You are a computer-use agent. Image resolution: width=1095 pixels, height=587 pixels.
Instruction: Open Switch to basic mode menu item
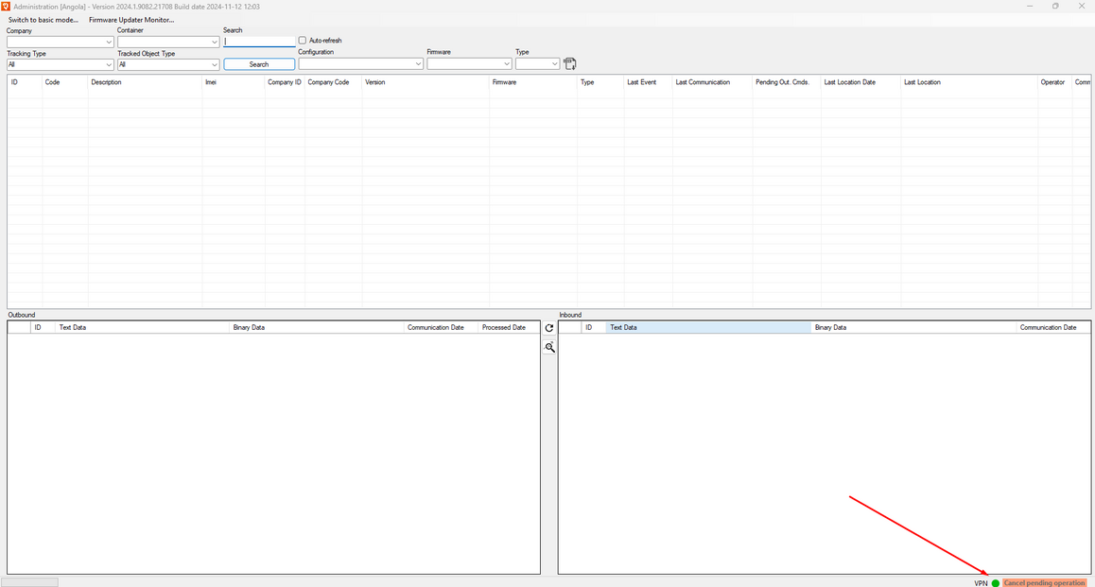click(x=43, y=20)
